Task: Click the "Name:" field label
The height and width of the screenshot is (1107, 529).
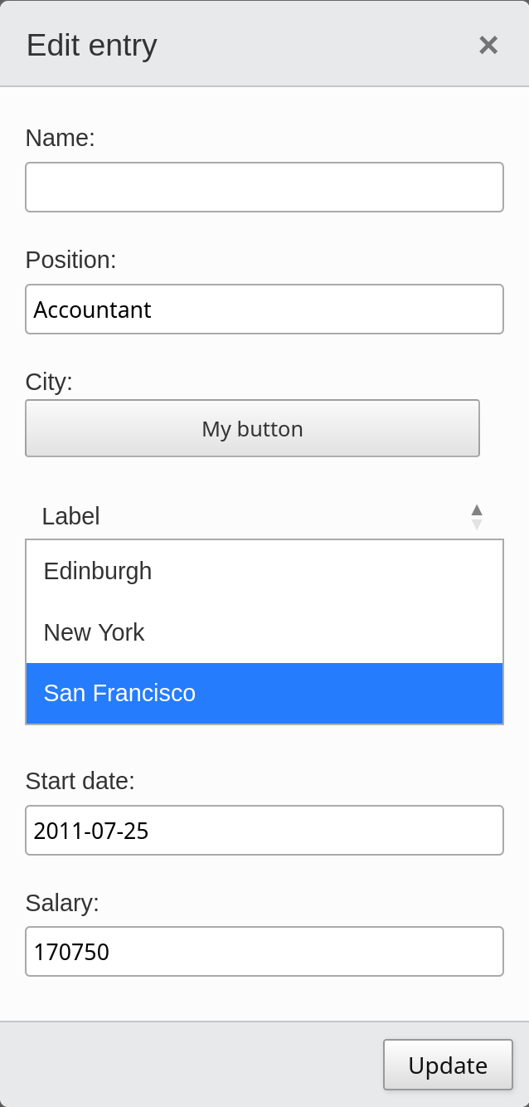Action: tap(61, 138)
